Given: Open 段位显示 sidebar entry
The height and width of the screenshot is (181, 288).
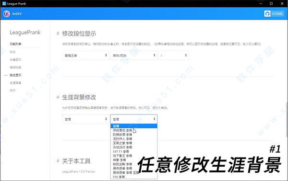Looking at the screenshot, I should [x=16, y=75].
